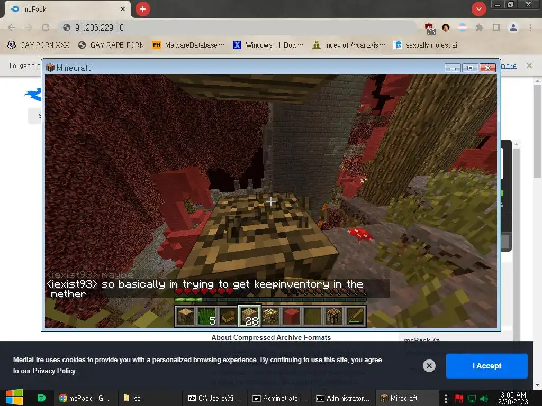Go back using the back arrow

point(12,27)
